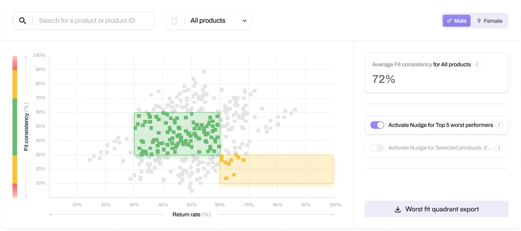The image size is (521, 231).
Task: Select the yellow worst fit quadrant region
Action: coord(276,169)
